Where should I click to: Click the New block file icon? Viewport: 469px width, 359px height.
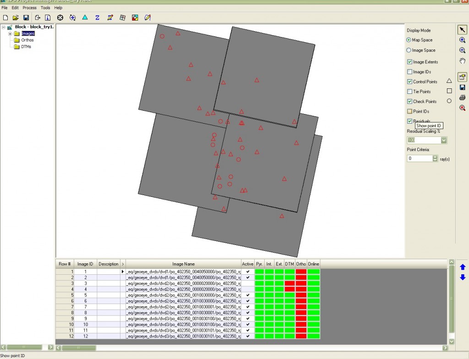[x=5, y=18]
